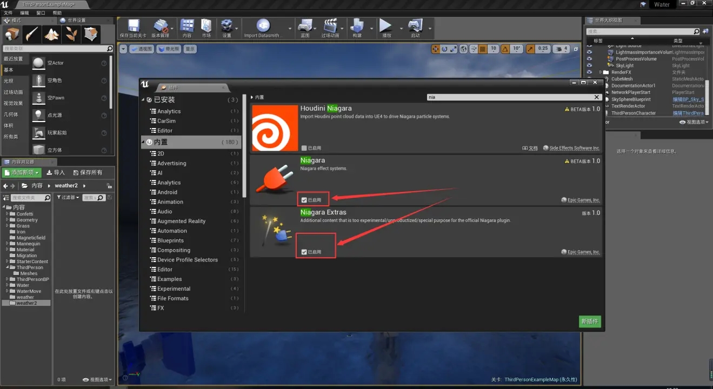
Task: Select the Landscape mode mountain icon
Action: 52,34
